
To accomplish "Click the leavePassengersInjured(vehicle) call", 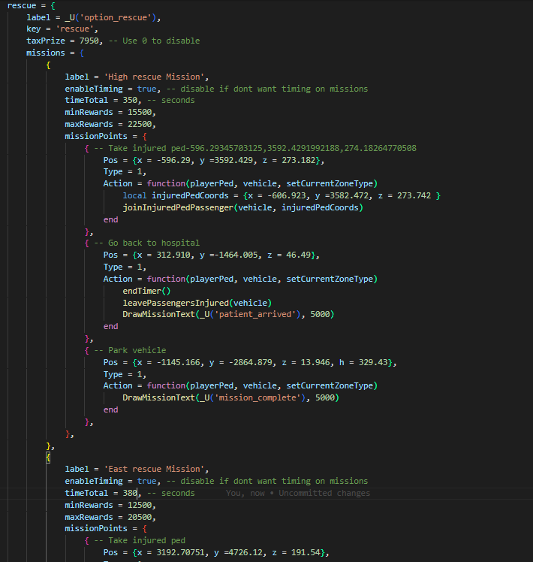I will [197, 303].
